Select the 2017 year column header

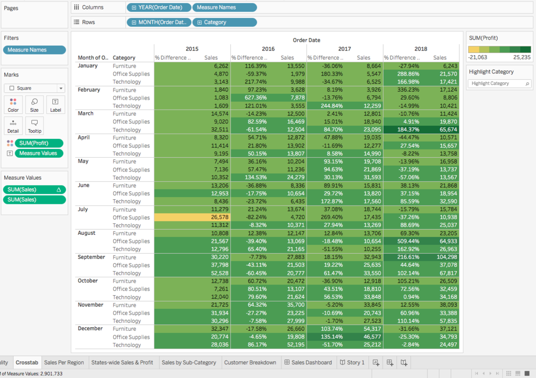[344, 49]
